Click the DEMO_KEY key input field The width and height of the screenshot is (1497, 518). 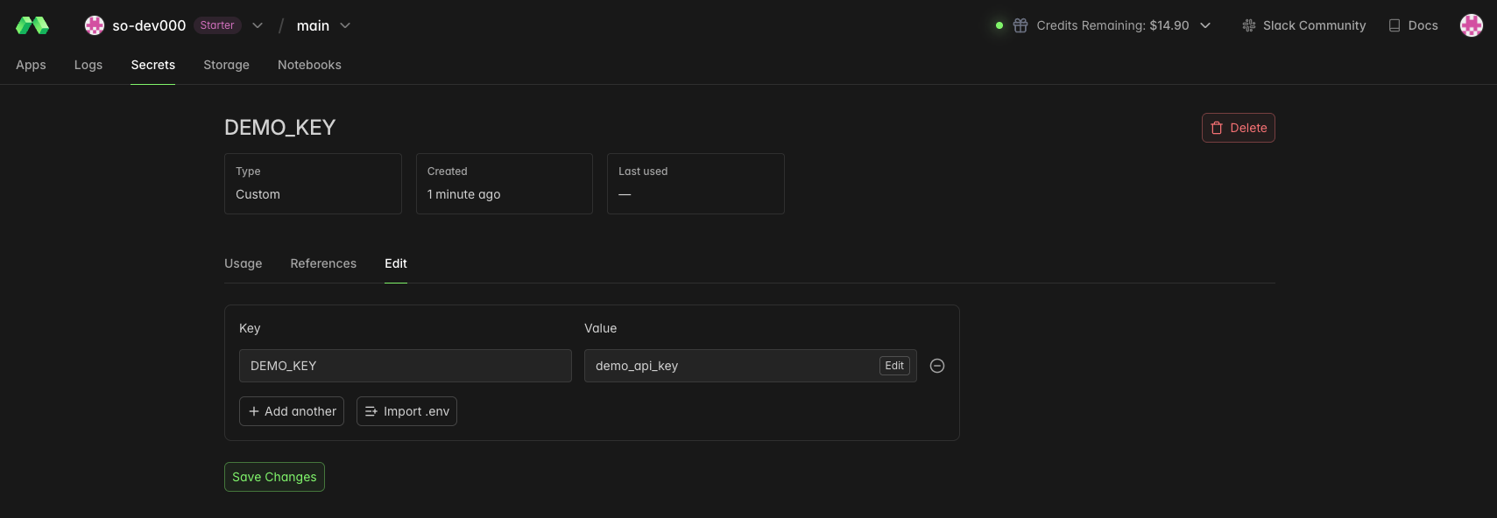coord(405,366)
